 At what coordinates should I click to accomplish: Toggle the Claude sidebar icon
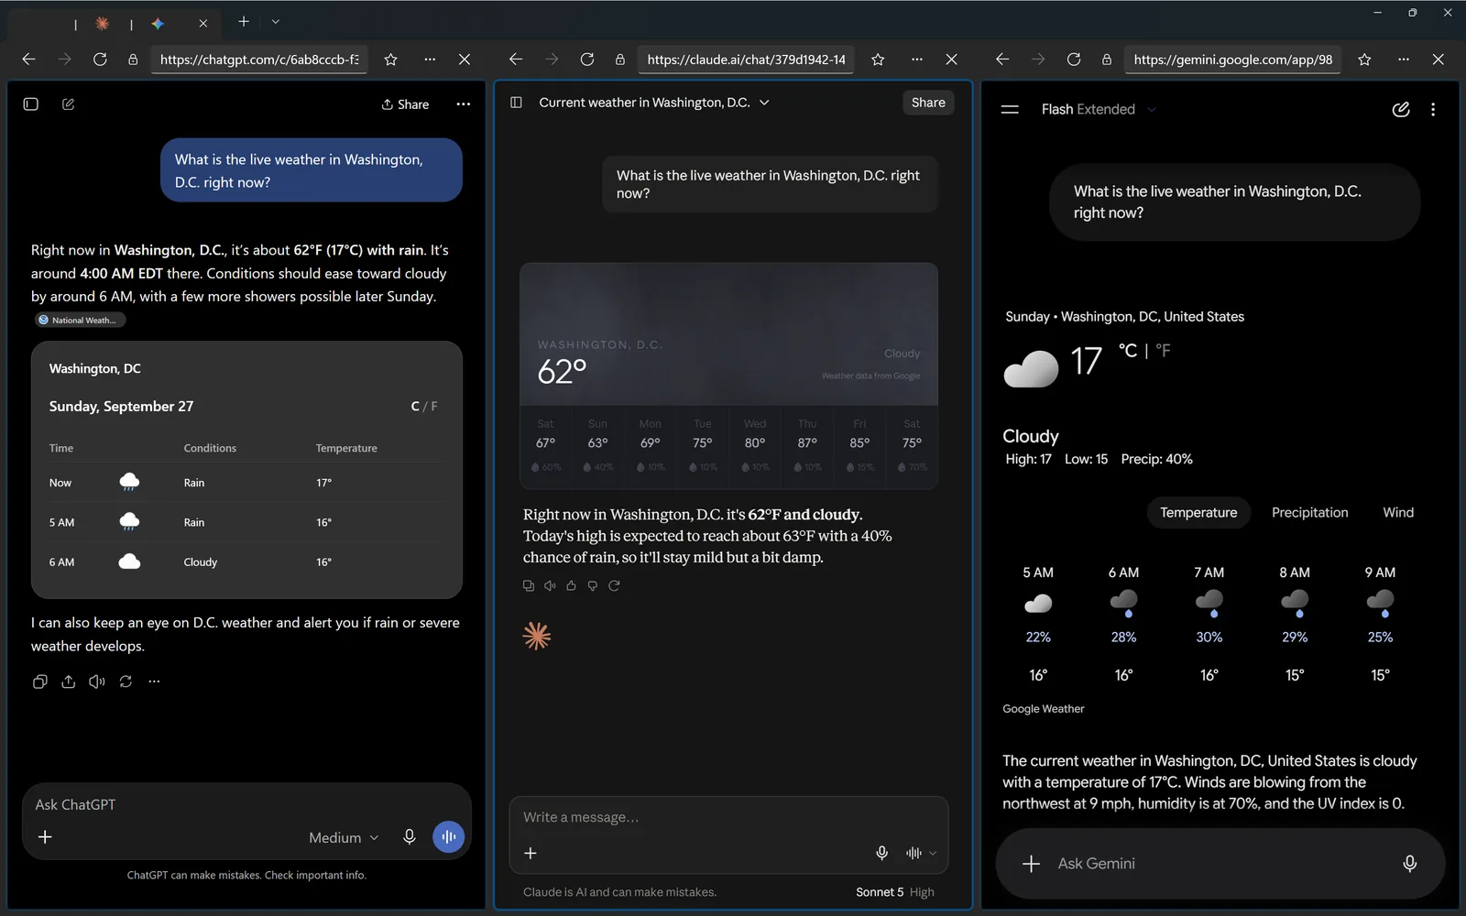pyautogui.click(x=516, y=103)
